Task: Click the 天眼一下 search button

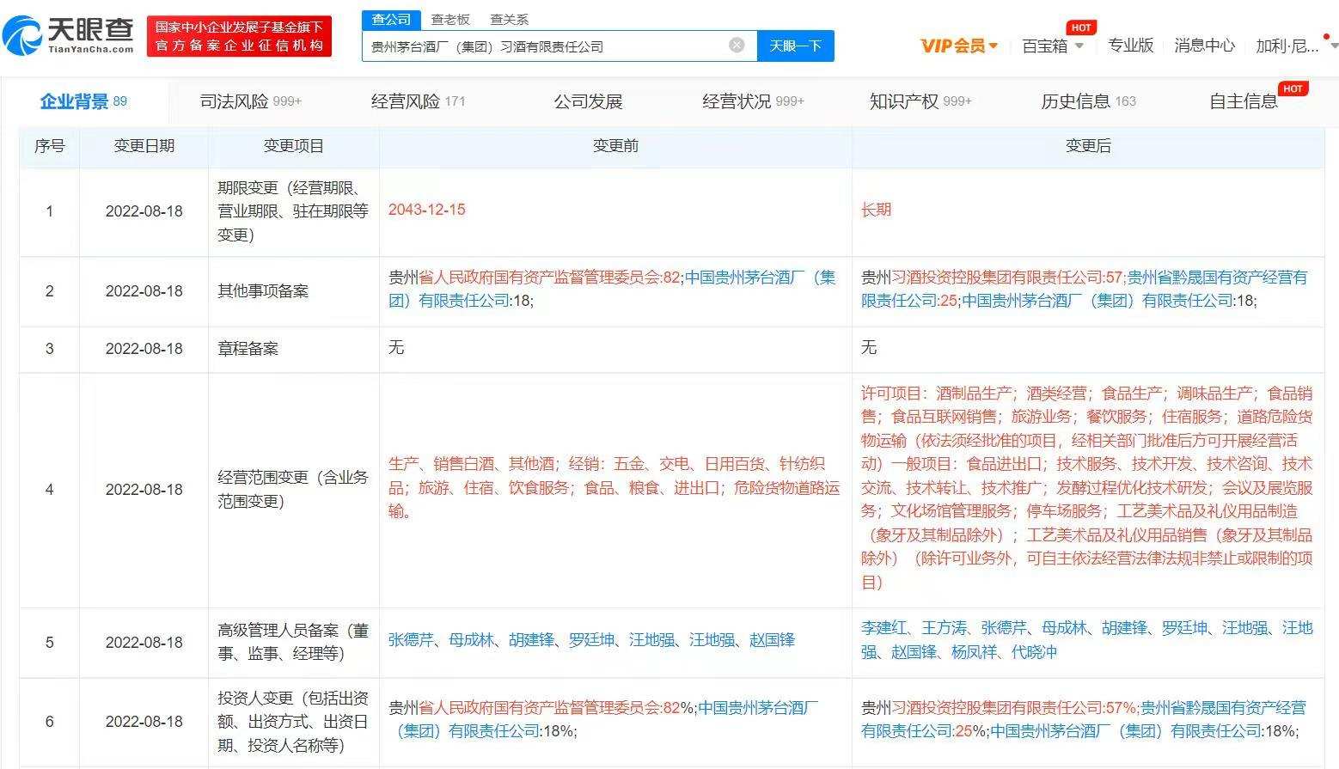Action: point(796,46)
